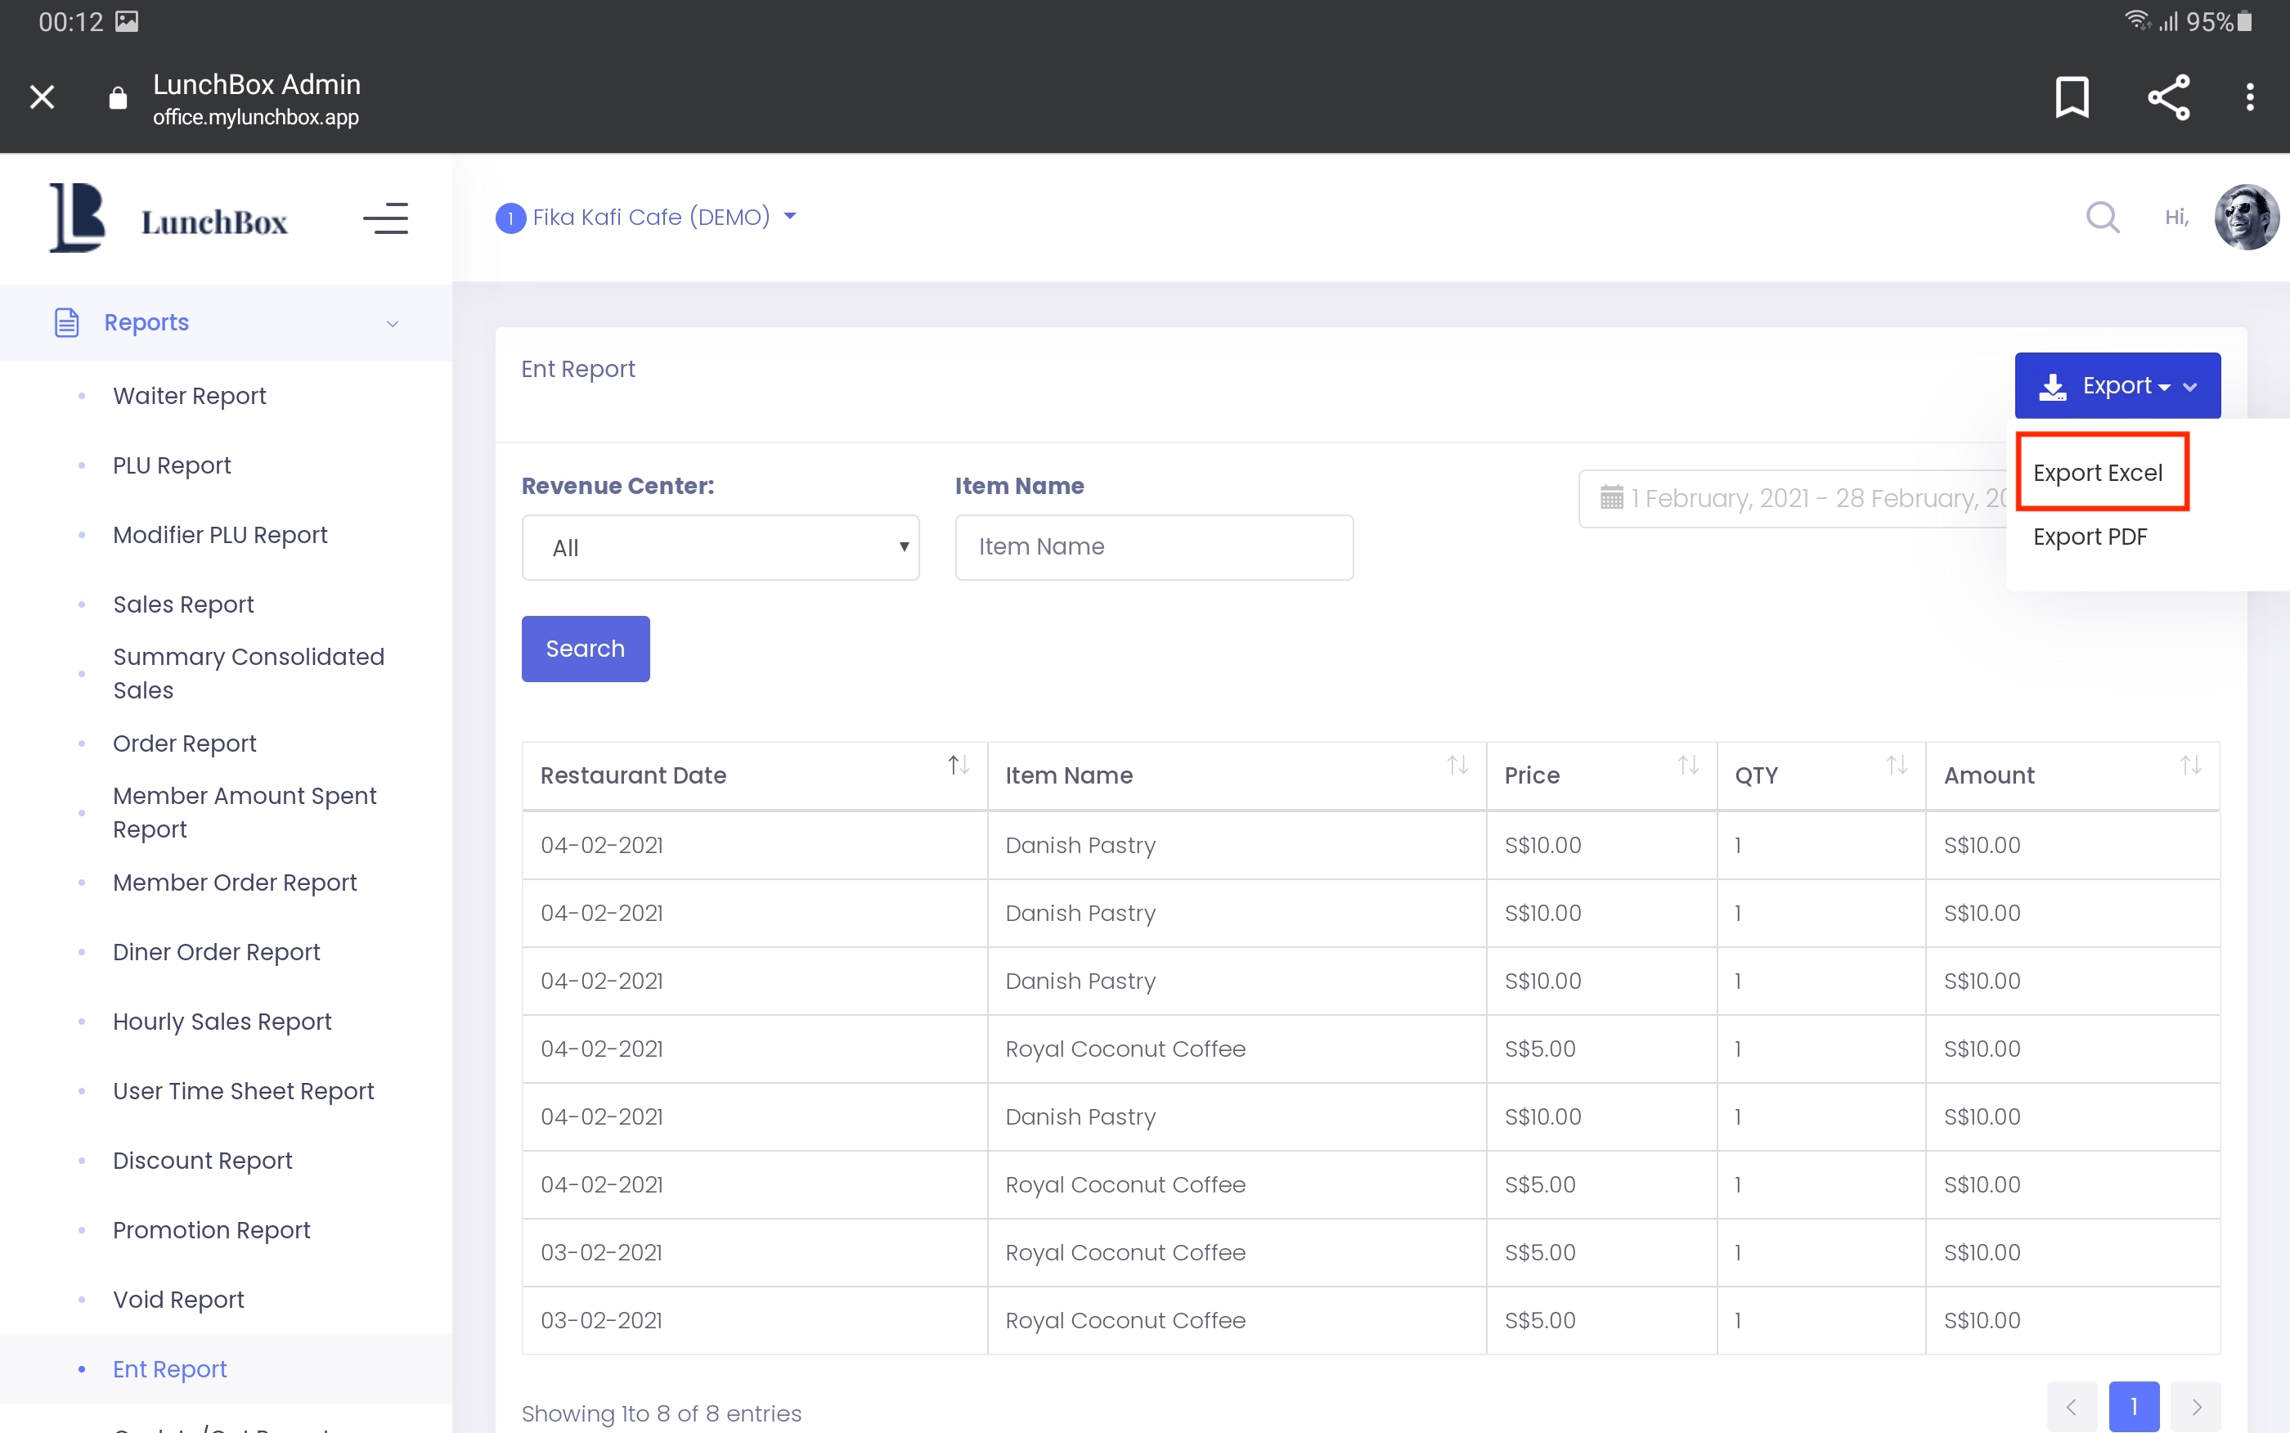Open the Hourly Sales Report link
Screen dimensions: 2290x1433
click(x=222, y=1021)
